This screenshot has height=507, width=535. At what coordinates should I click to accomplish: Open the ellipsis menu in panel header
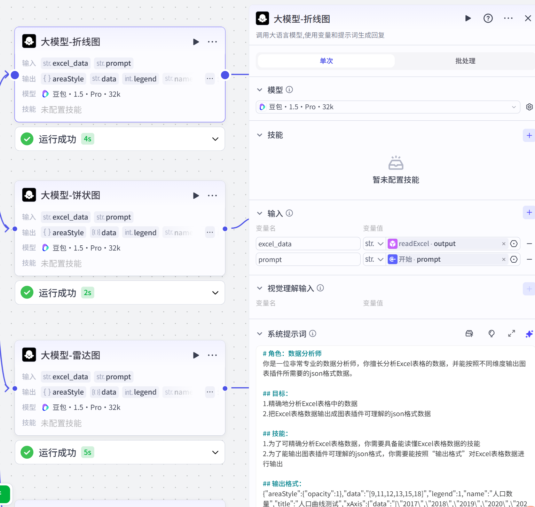tap(508, 18)
